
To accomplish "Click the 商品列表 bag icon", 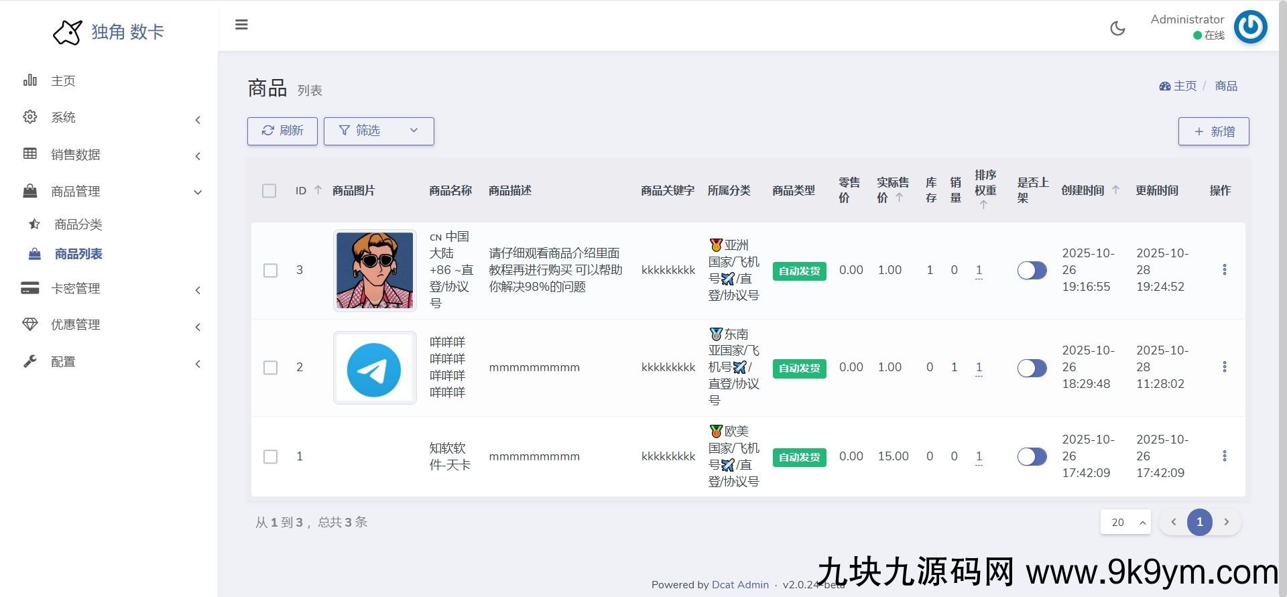I will coord(34,254).
